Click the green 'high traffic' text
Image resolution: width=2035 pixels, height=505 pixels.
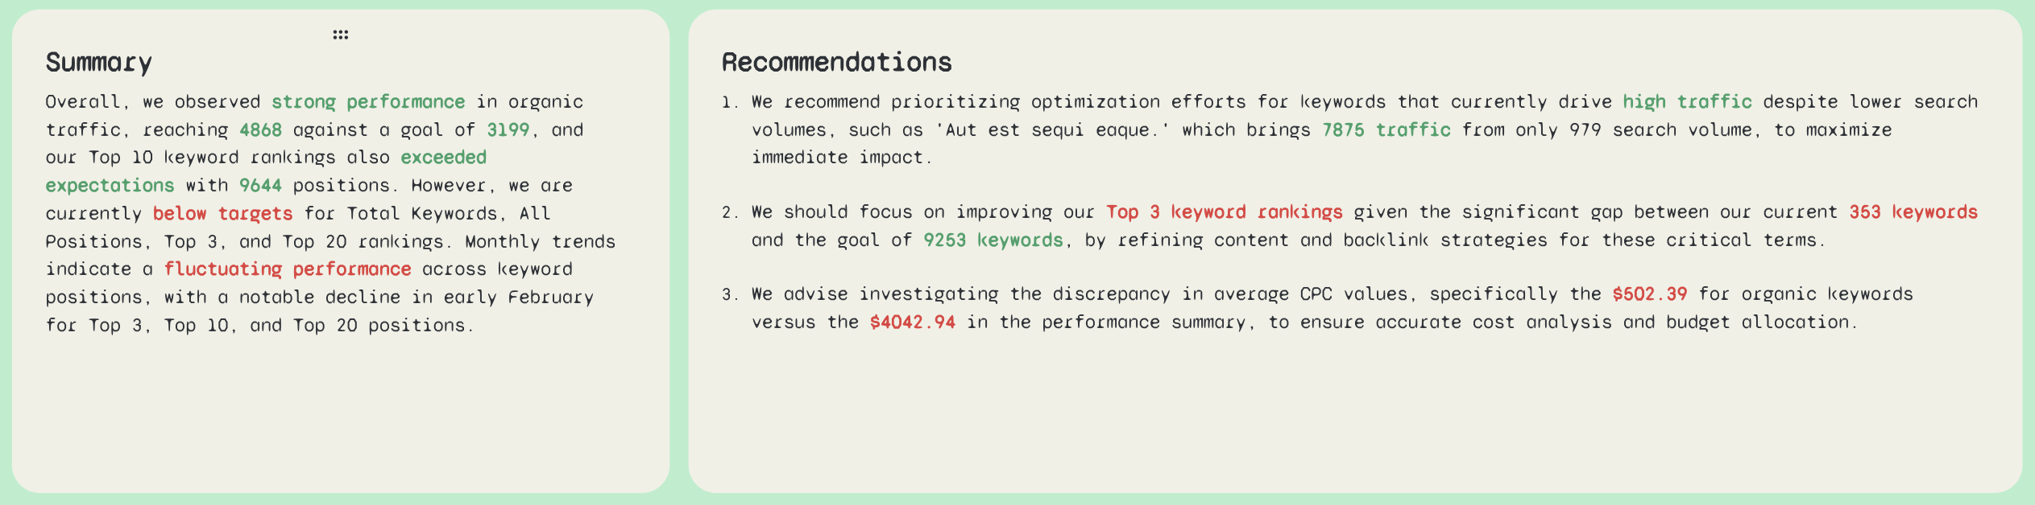click(1686, 102)
